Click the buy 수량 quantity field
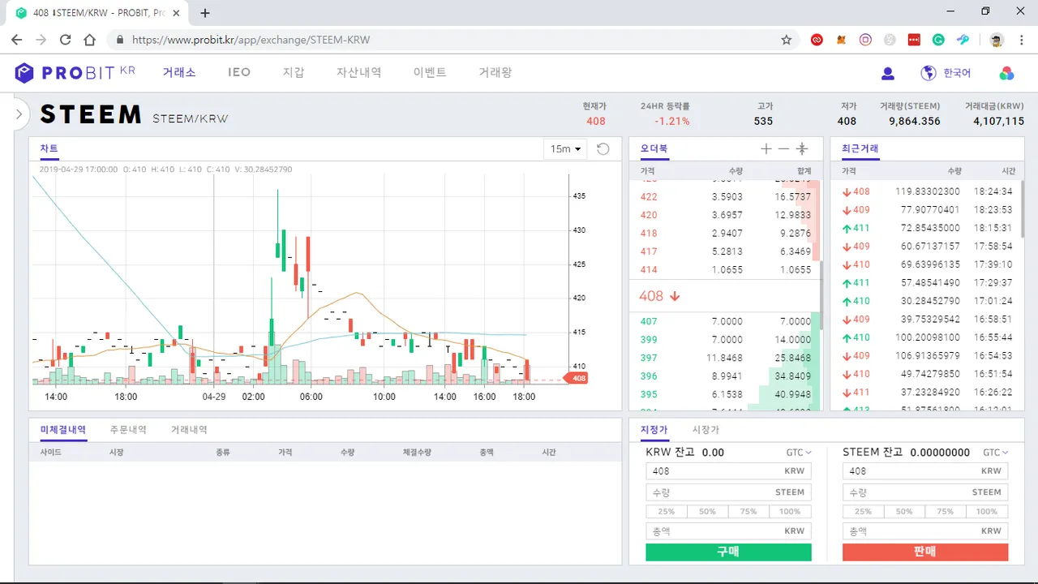The width and height of the screenshot is (1038, 584). [x=728, y=492]
